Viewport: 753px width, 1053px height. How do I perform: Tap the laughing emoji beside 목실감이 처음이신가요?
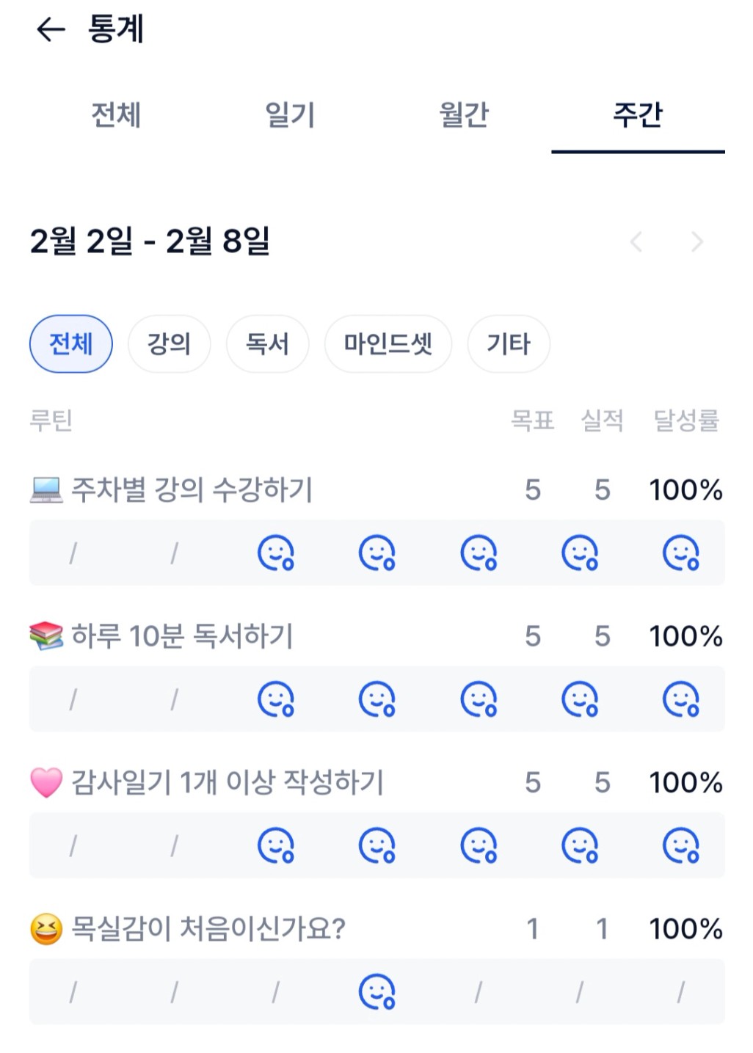pos(46,929)
